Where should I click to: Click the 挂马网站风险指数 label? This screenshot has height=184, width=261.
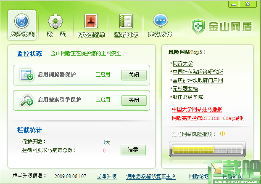(193, 134)
